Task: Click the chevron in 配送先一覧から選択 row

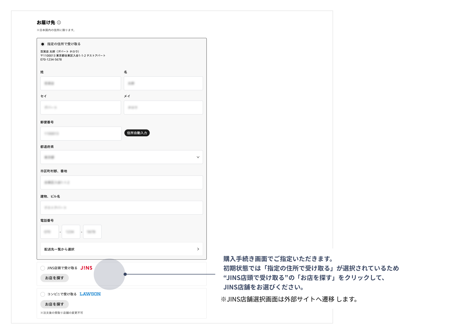Action: point(198,249)
